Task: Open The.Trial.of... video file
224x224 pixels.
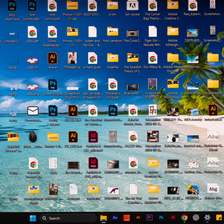Action: tap(73, 165)
